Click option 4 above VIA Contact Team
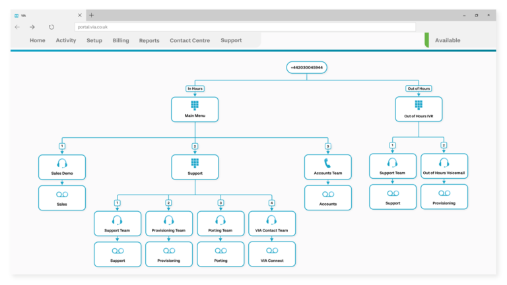The image size is (507, 285). click(x=271, y=203)
